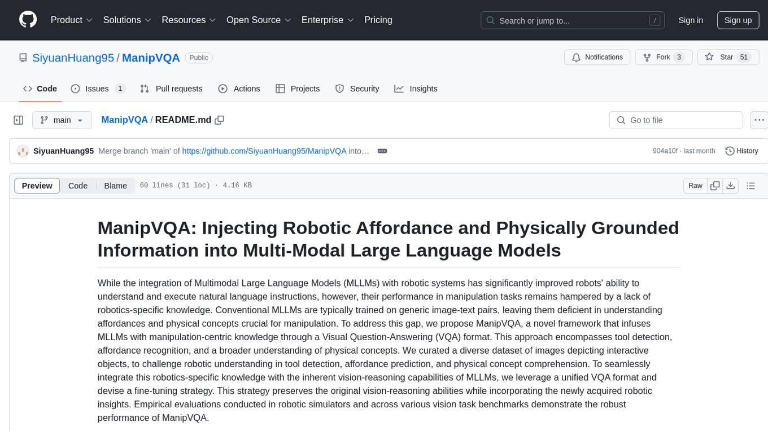This screenshot has height=431, width=768.
Task: Click the Notifications bell button
Action: [x=597, y=58]
